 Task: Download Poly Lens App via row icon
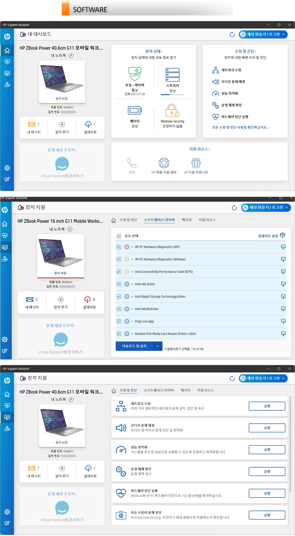[x=283, y=321]
